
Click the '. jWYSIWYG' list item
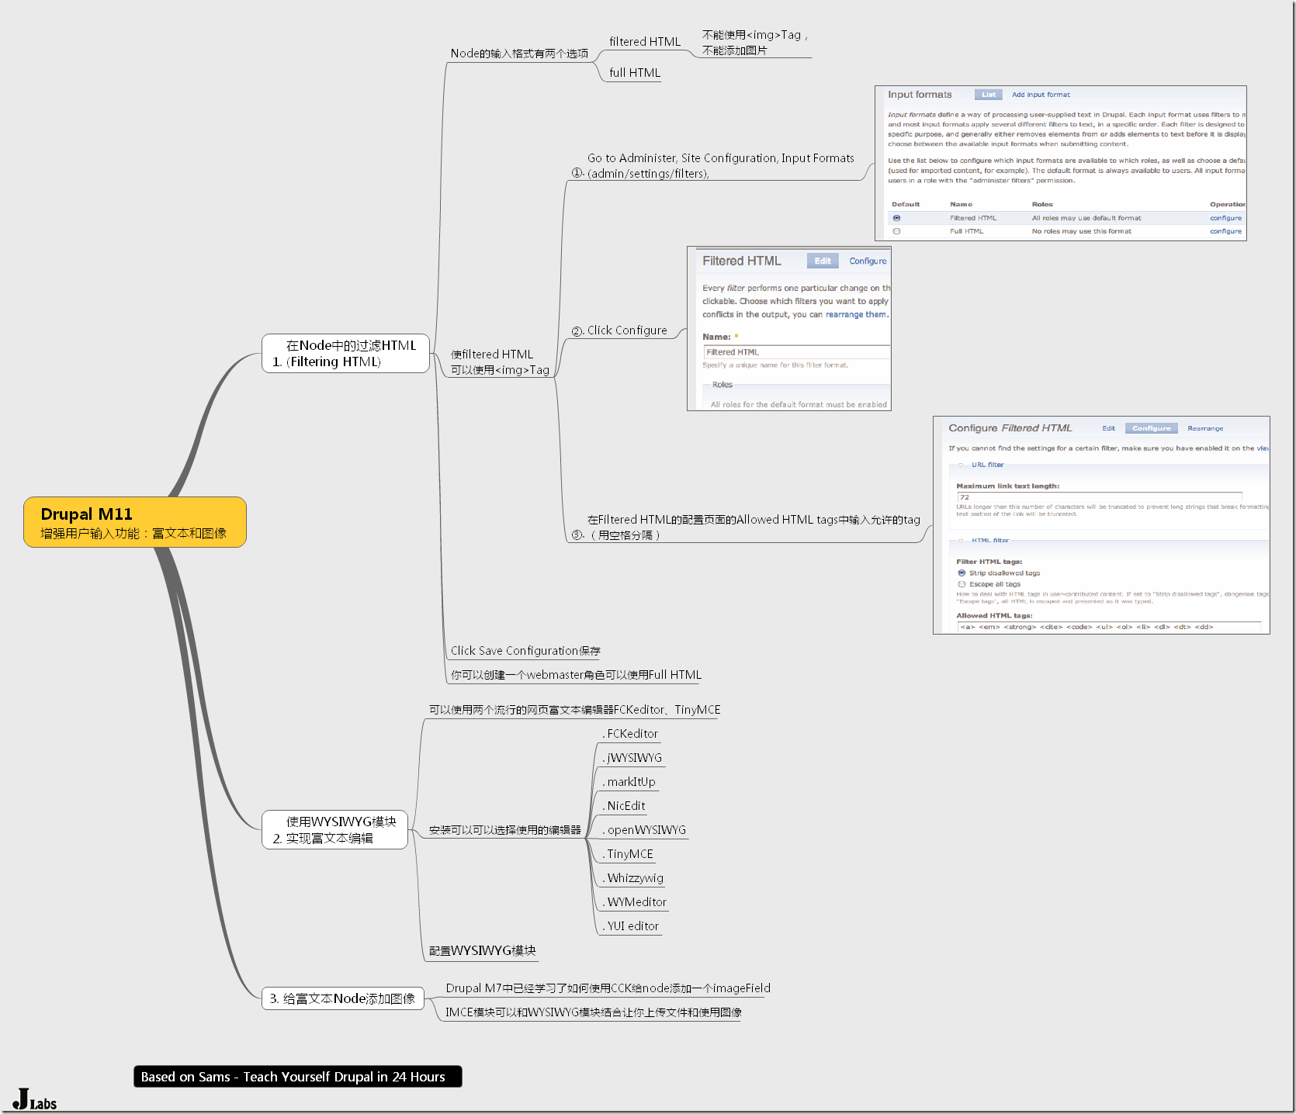point(632,758)
